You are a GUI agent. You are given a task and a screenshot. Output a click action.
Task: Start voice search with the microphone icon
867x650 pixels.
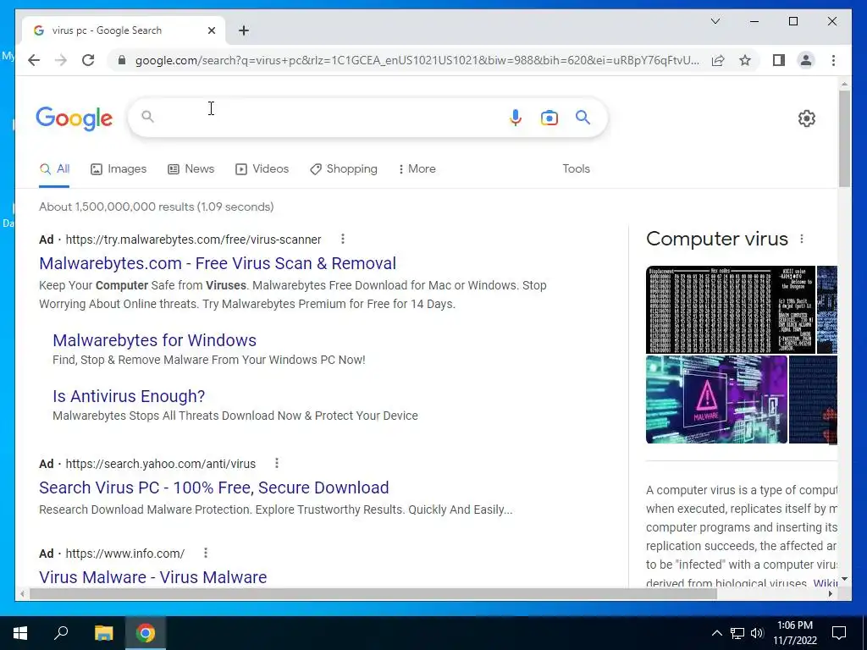pyautogui.click(x=516, y=117)
